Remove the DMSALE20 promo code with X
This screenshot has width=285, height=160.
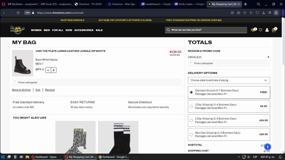click(x=268, y=57)
